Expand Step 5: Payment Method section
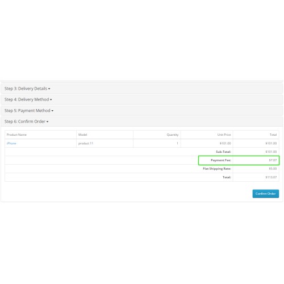Screen dimensions: 284x284 [x=29, y=111]
